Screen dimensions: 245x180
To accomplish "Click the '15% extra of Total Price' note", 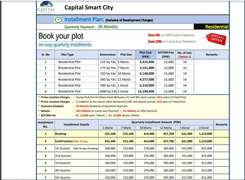I will (171, 102).
